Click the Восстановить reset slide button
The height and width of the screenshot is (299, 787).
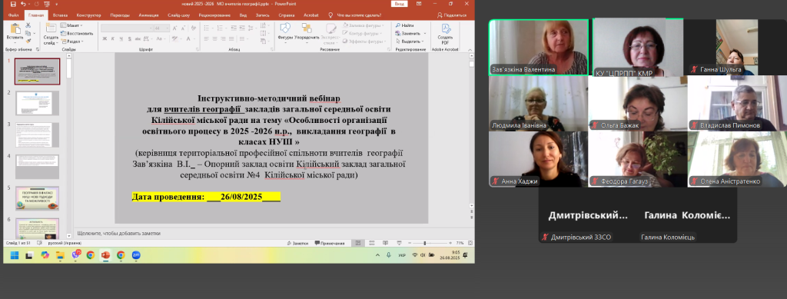point(76,33)
